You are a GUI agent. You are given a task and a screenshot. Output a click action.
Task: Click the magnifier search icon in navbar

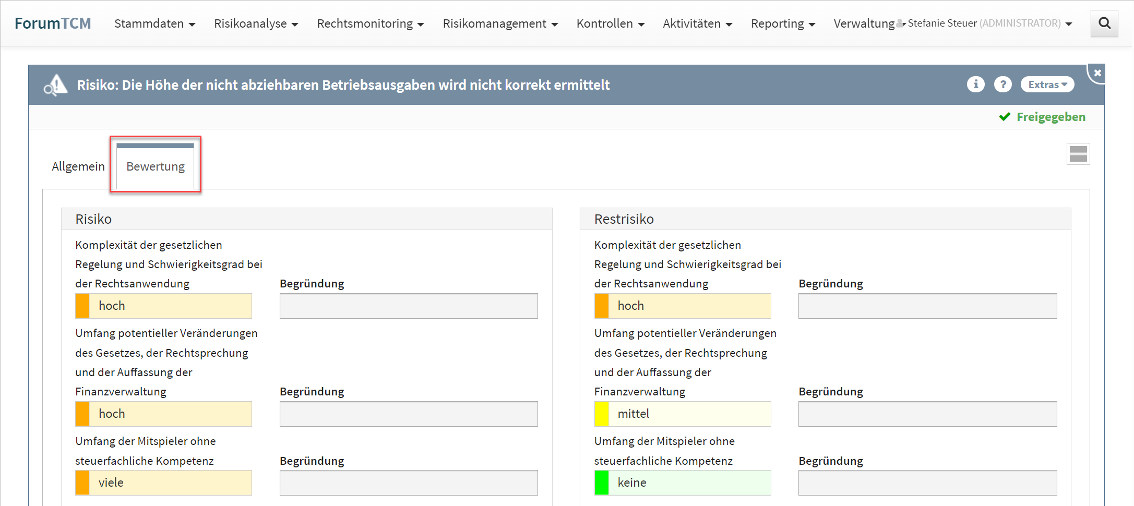point(1104,23)
